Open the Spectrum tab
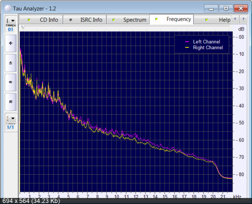The width and height of the screenshot is (252, 204). coord(128,20)
